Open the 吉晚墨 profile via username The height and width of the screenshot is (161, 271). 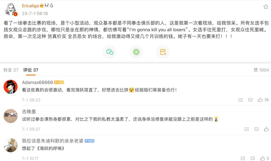pos(29,112)
